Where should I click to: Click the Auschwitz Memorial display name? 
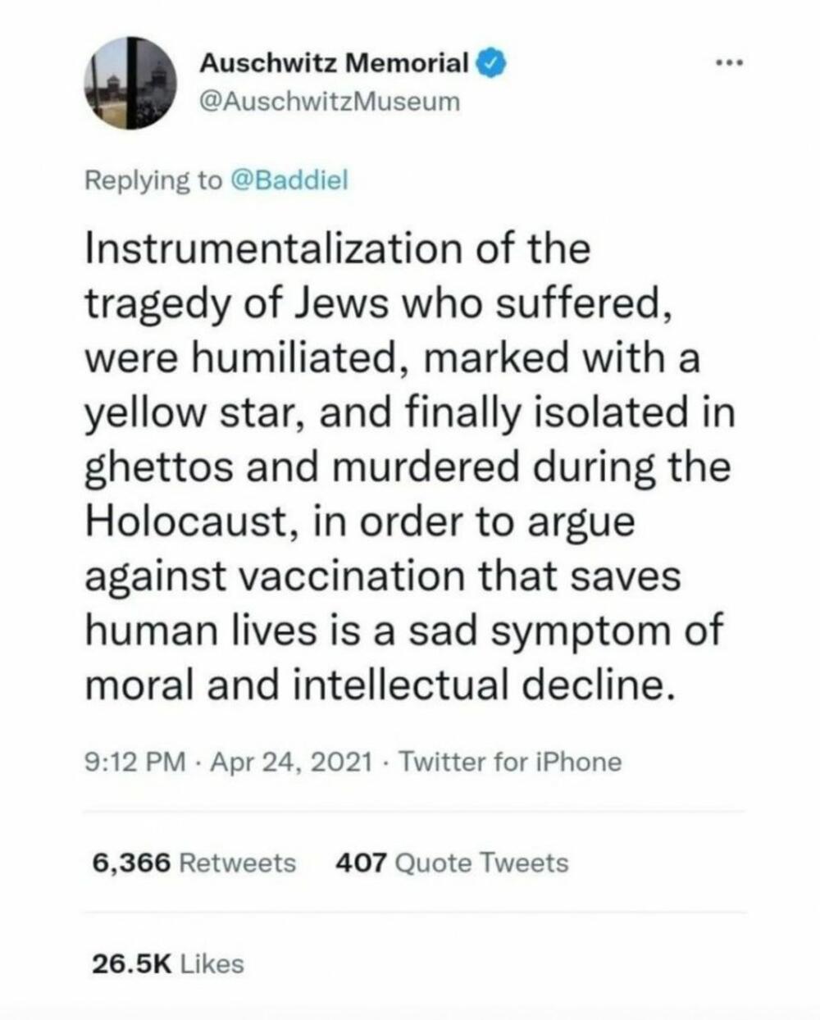(335, 62)
